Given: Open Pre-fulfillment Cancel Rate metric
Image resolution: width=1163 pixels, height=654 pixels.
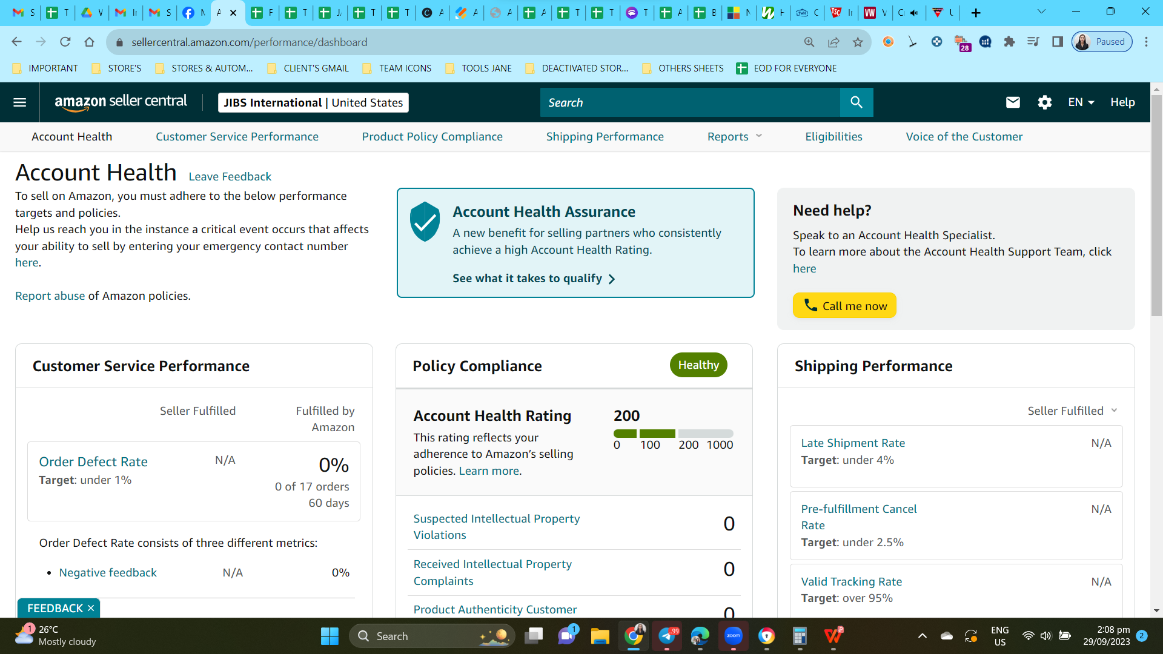Looking at the screenshot, I should click(859, 517).
